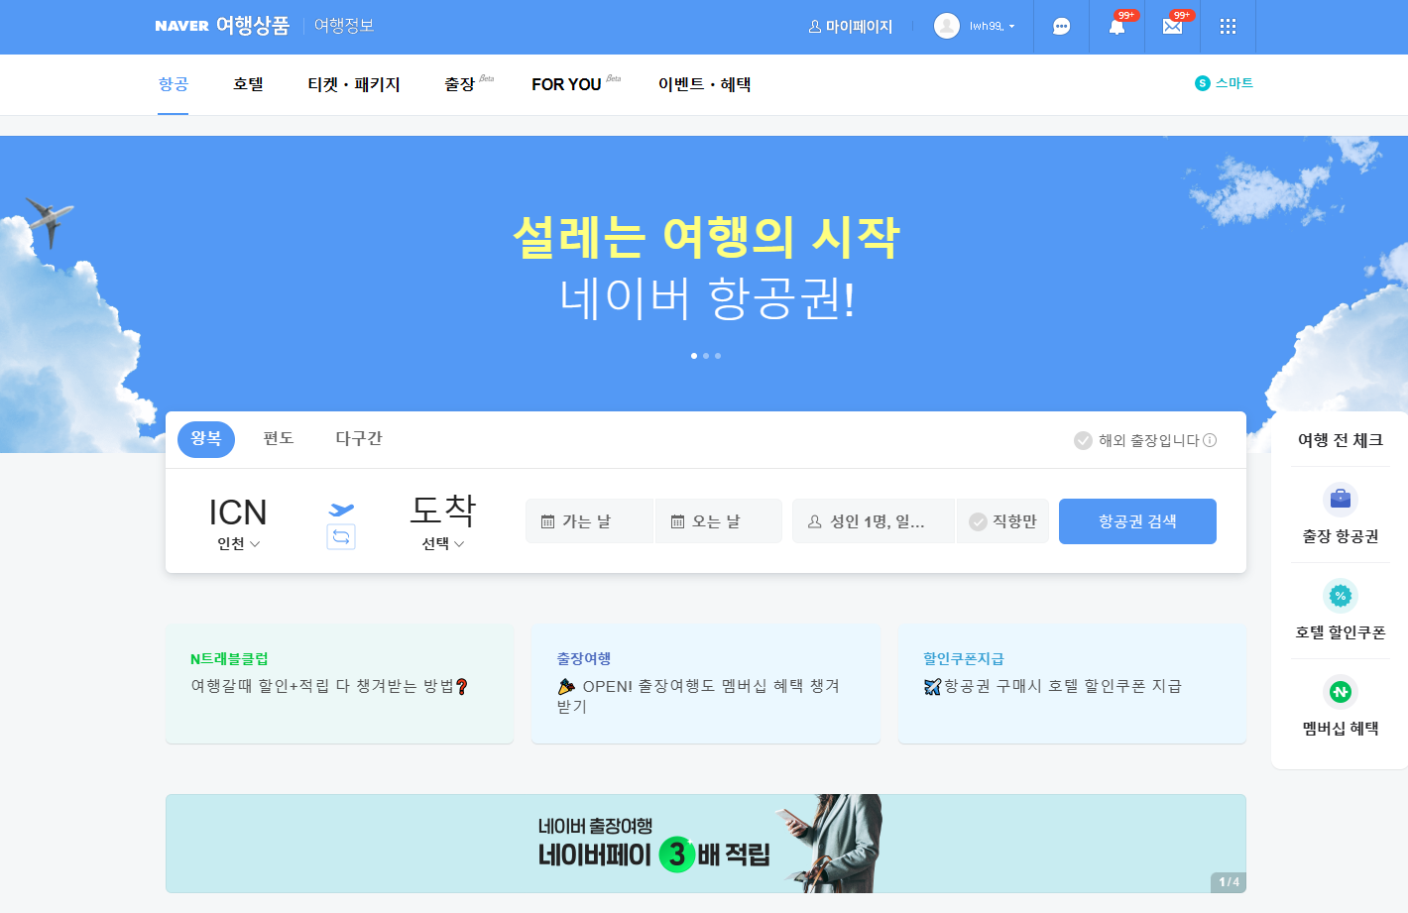
Task: Go to 마이페이지
Action: tap(850, 27)
